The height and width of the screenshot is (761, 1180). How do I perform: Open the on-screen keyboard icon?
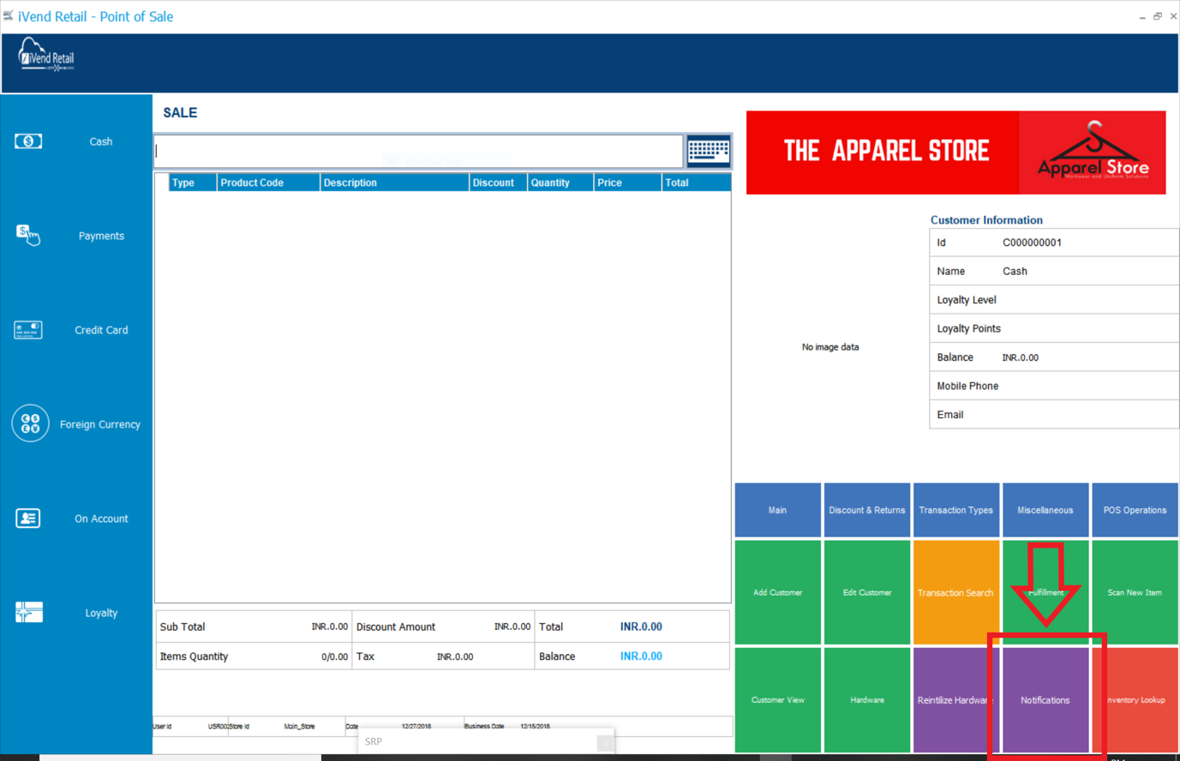tap(708, 151)
